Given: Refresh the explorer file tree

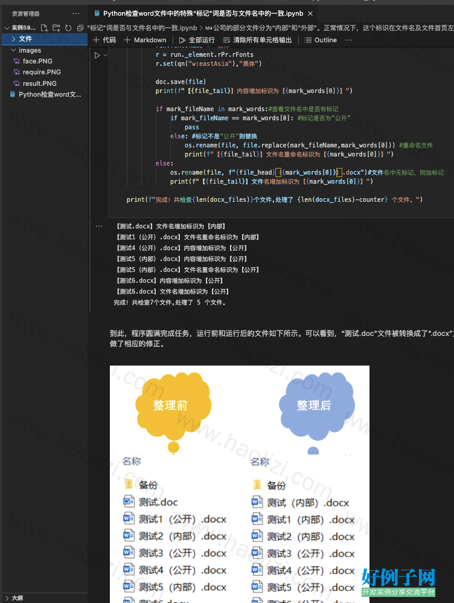Looking at the screenshot, I should [68, 28].
